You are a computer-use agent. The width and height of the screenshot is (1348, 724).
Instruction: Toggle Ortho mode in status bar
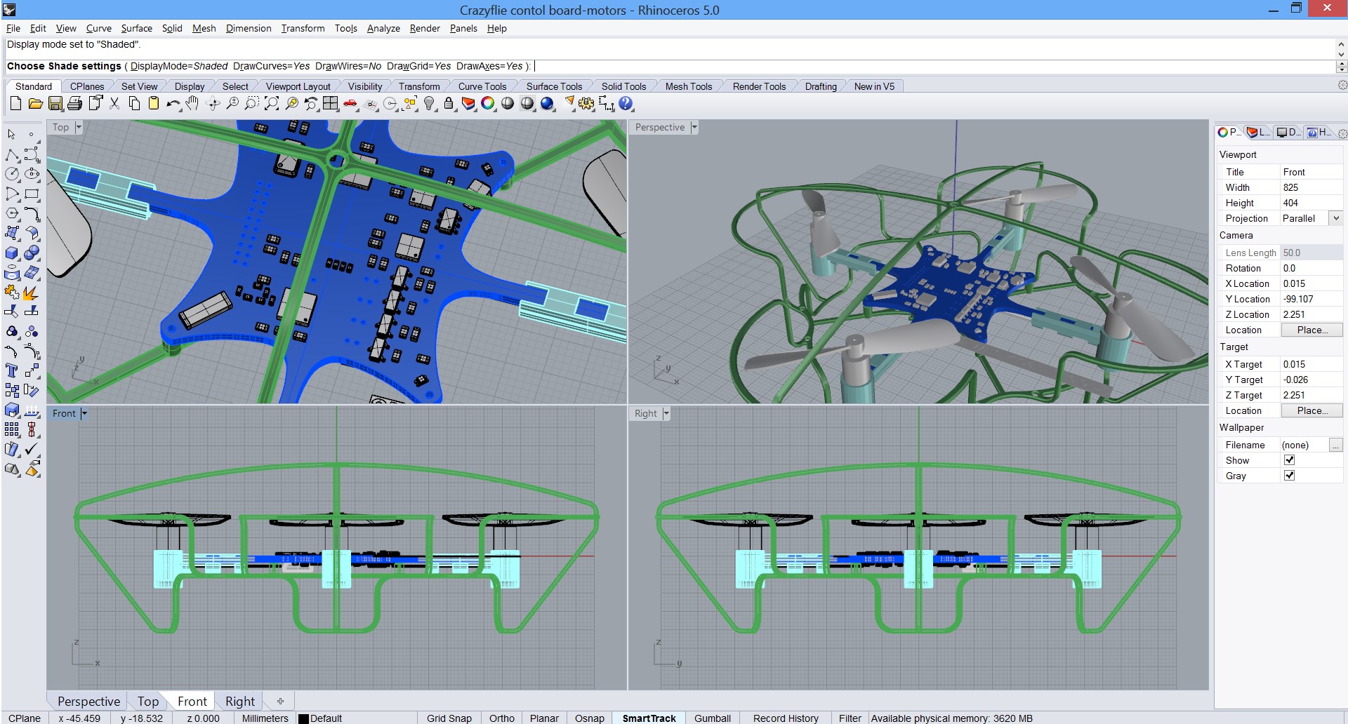(x=501, y=718)
